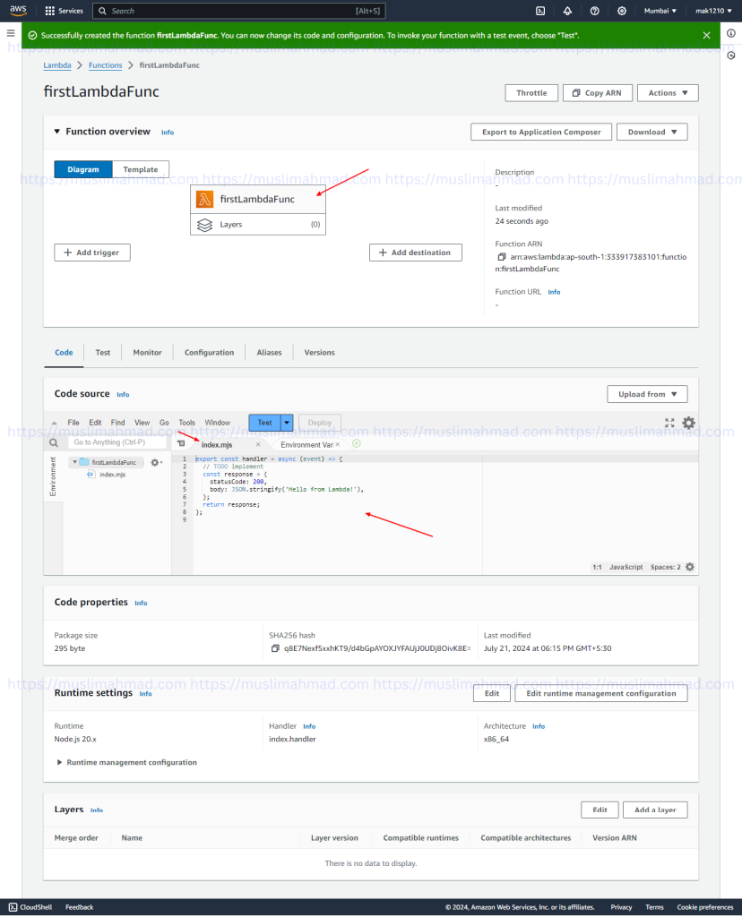Open the Tools menu in the code editor
Image resolution: width=742 pixels, height=917 pixels.
point(186,422)
